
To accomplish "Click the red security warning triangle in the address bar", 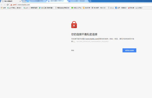I will [11, 5].
